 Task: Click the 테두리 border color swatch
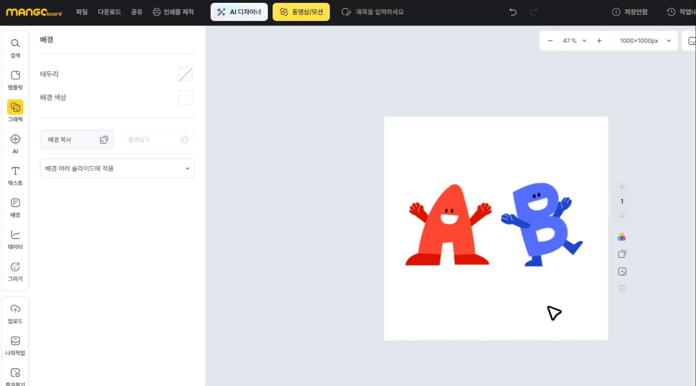click(185, 74)
